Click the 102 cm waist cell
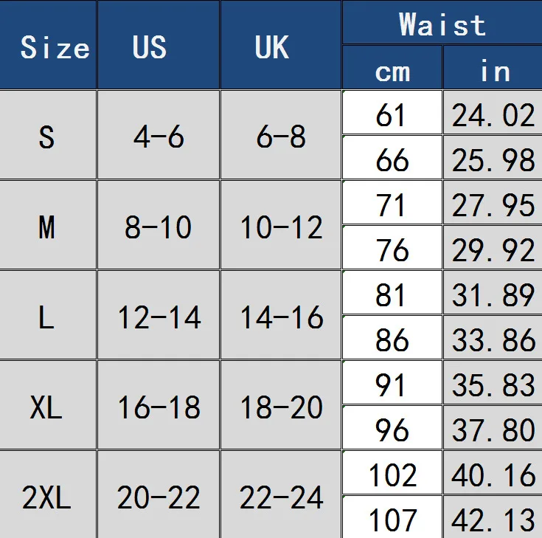 coord(392,475)
